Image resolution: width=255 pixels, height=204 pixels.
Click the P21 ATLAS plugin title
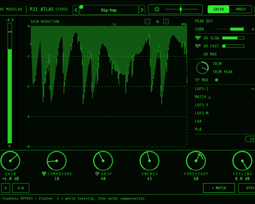42,9
